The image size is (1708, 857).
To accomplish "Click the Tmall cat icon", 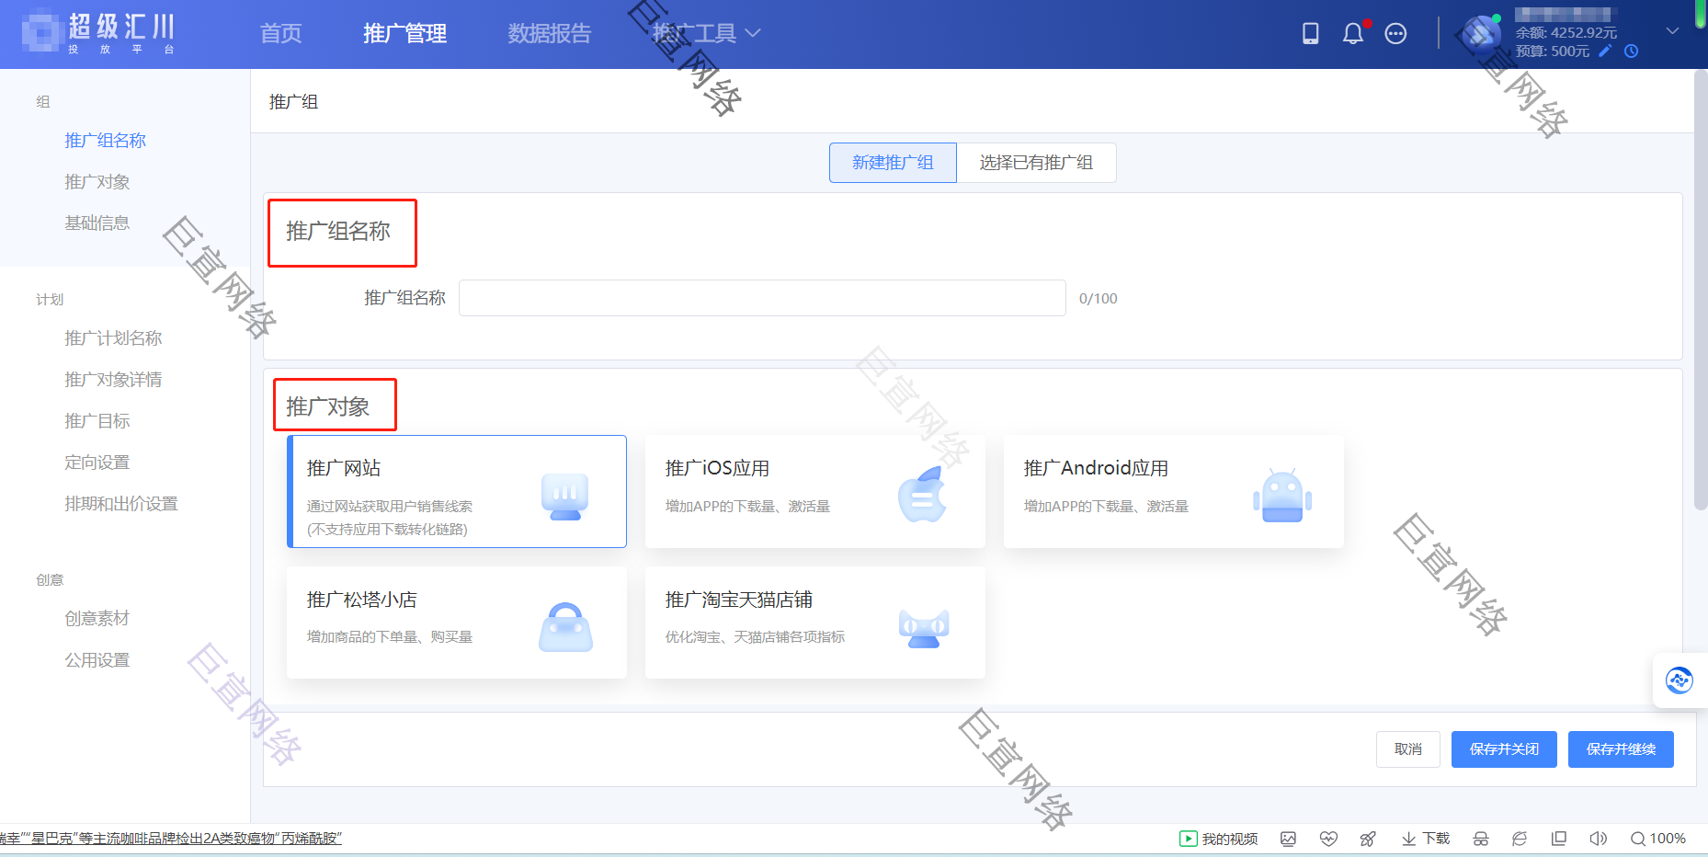I will click(924, 629).
